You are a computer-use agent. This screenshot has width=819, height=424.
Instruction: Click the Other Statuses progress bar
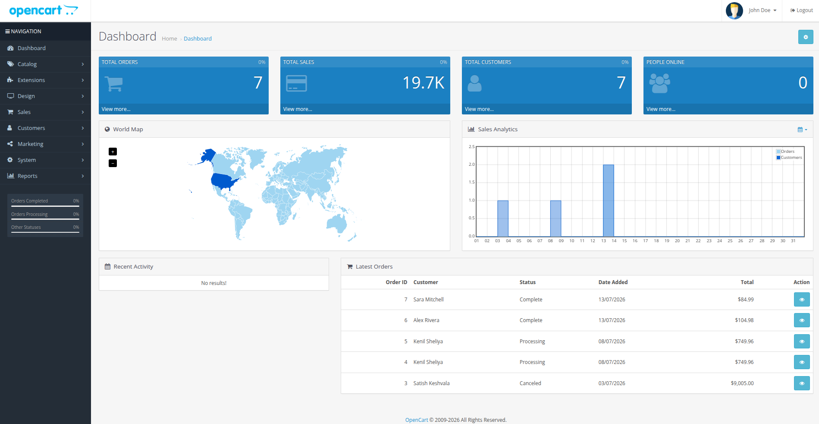click(45, 232)
